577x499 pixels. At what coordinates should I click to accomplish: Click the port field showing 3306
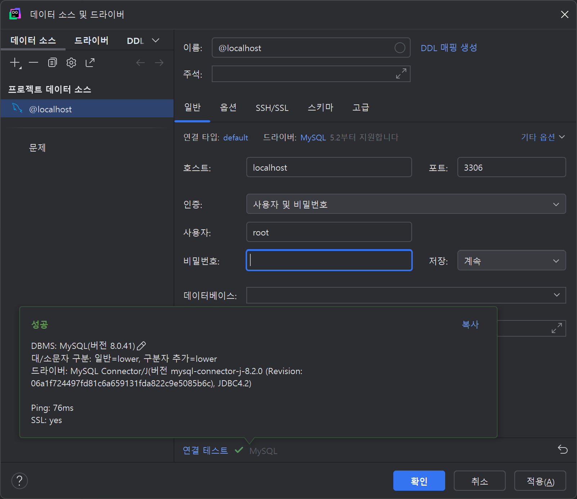coord(511,167)
